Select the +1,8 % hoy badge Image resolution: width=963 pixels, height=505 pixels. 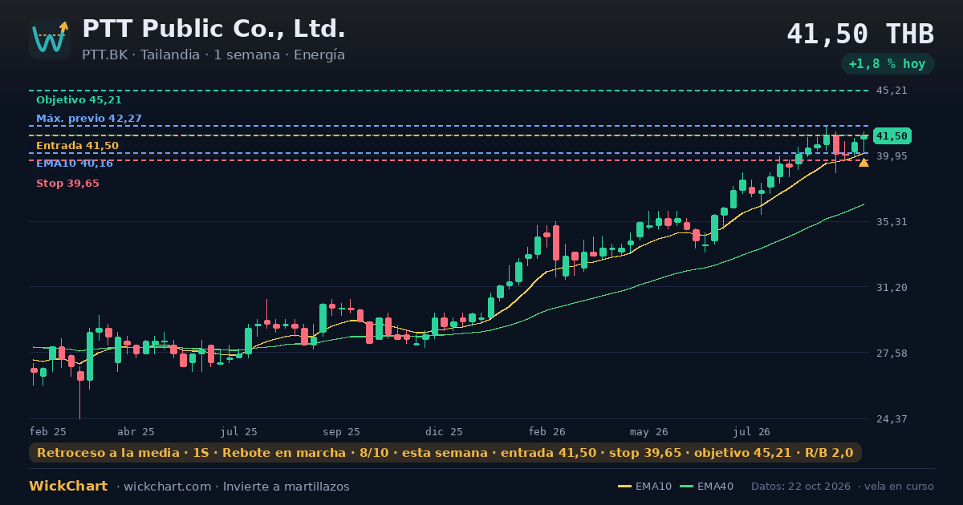click(888, 64)
